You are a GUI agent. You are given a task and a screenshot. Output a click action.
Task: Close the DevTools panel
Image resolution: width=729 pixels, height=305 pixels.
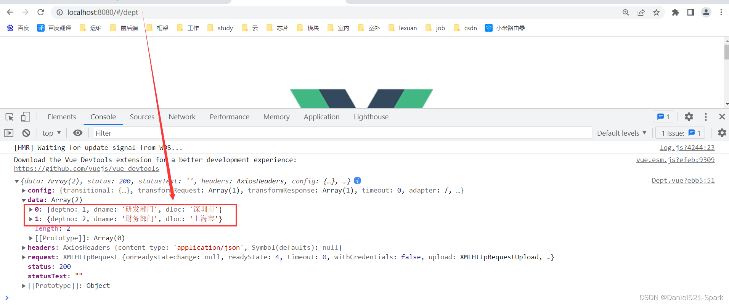click(722, 117)
